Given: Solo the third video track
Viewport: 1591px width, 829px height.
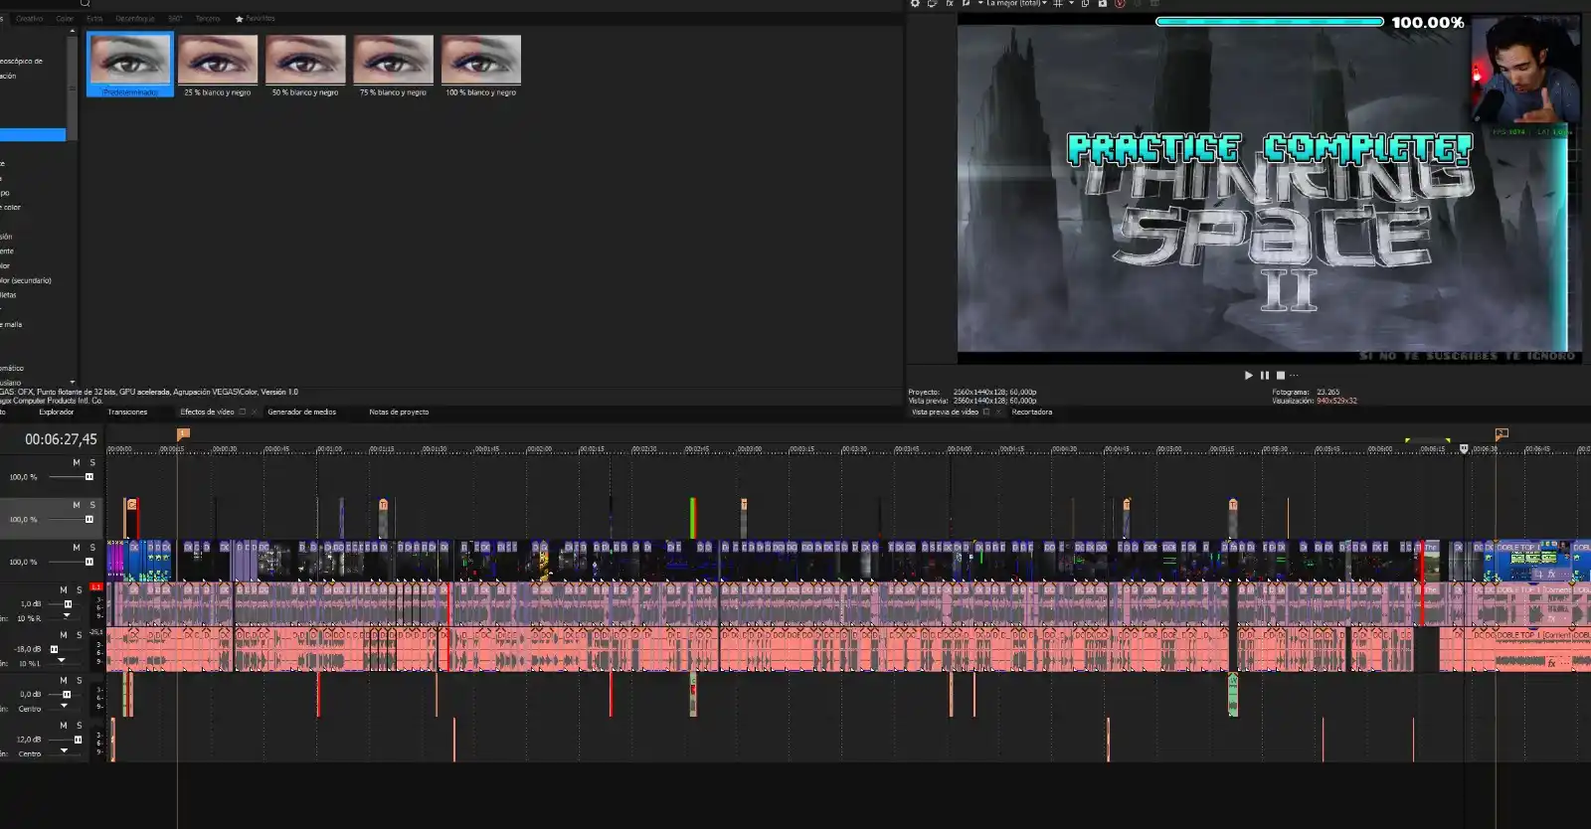Looking at the screenshot, I should [x=92, y=548].
